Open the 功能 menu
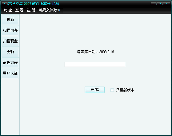172x136 pixels. 8,10
